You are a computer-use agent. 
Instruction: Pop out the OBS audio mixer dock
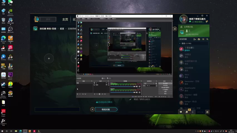[141, 81]
